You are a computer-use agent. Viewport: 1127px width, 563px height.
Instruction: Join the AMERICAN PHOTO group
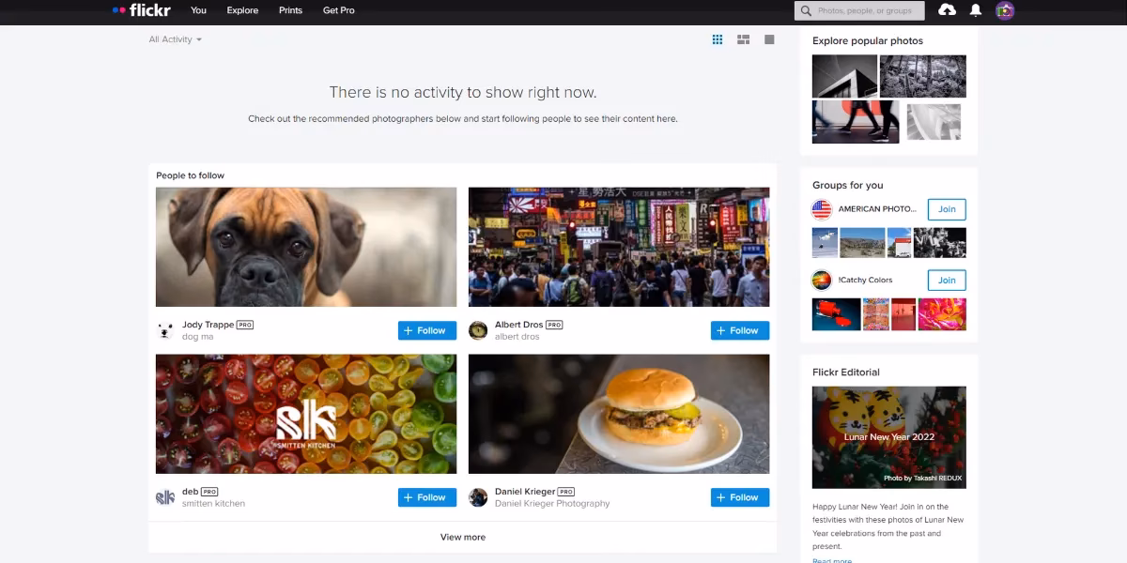coord(946,209)
